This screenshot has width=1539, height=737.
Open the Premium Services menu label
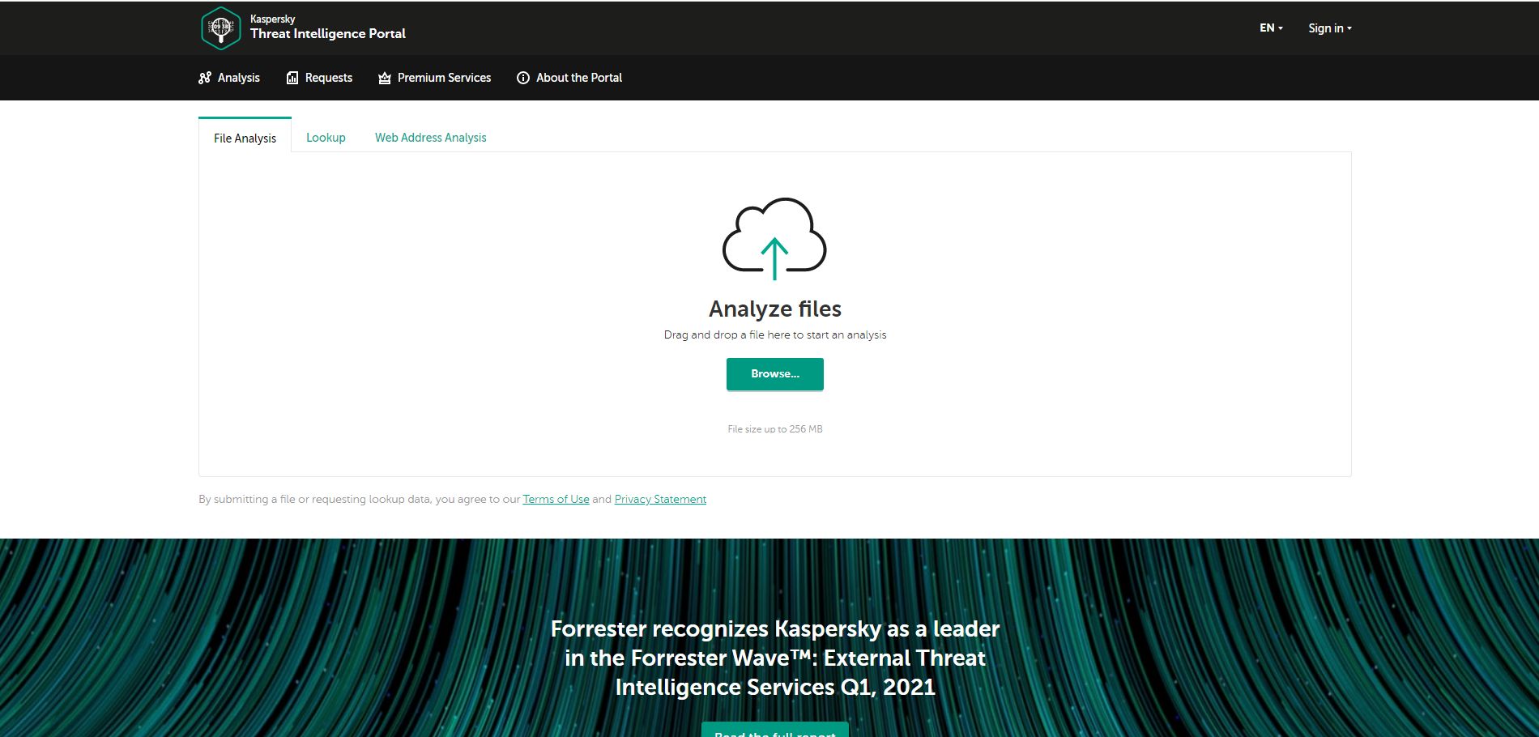[444, 78]
